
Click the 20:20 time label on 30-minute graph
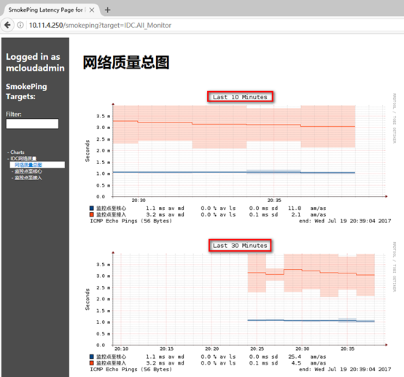pos(211,349)
